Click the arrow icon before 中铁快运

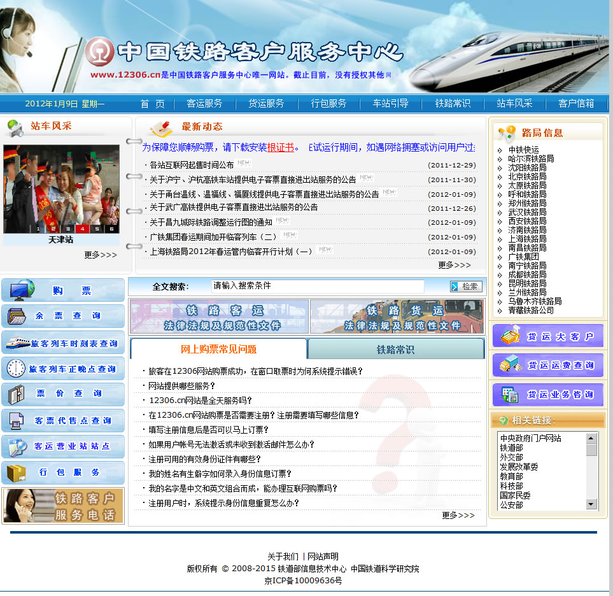[500, 150]
